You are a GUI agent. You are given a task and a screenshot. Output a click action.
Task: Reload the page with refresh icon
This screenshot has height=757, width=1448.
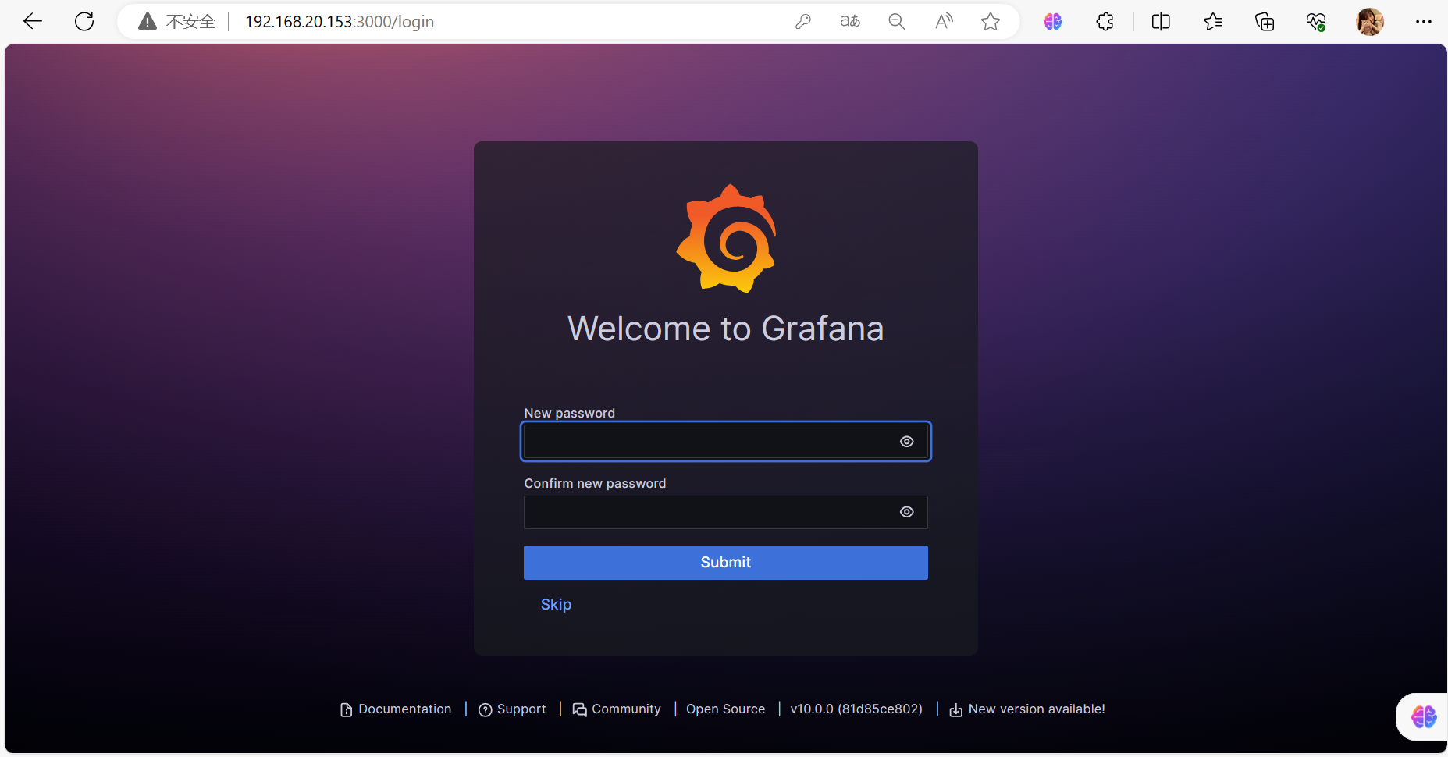point(84,22)
